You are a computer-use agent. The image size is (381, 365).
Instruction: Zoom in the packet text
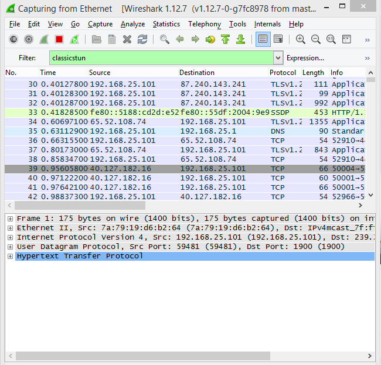pos(301,39)
